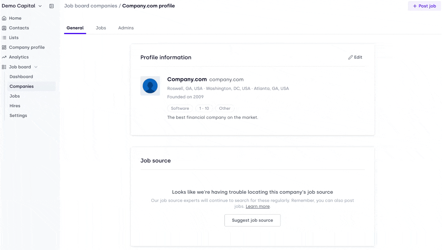Open the Learn more link
Screen dimensions: 442x250
tap(257, 206)
